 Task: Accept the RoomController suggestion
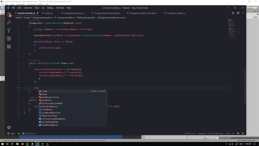73,97
